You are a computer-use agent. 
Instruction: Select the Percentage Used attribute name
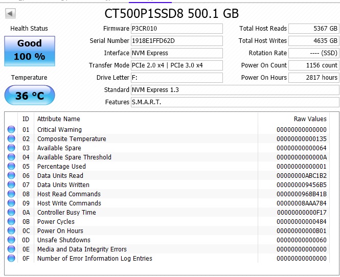tap(61, 167)
